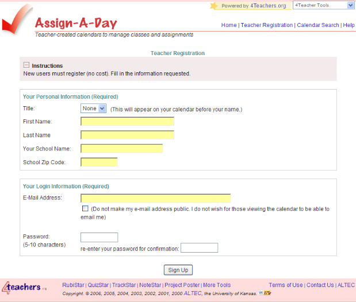Screen dimensions: 356x302
Task: Open the TrackStar footer link
Action: click(x=124, y=285)
